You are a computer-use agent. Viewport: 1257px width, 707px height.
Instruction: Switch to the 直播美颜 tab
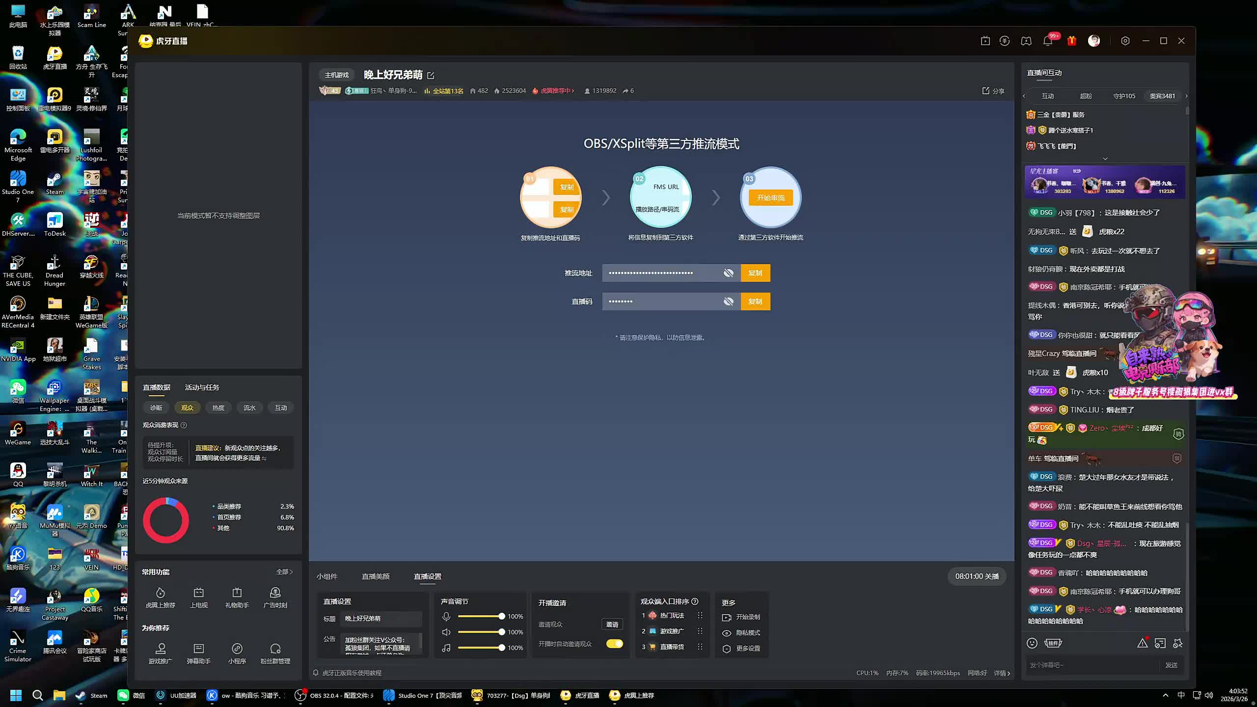[376, 576]
